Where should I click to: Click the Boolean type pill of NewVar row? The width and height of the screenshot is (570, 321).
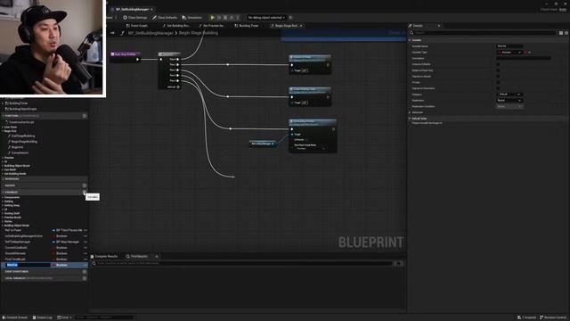[60, 265]
